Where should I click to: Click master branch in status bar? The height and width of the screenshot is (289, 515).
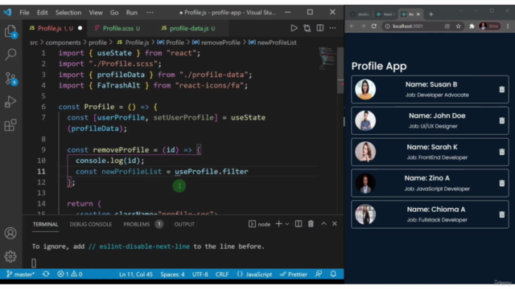point(20,275)
